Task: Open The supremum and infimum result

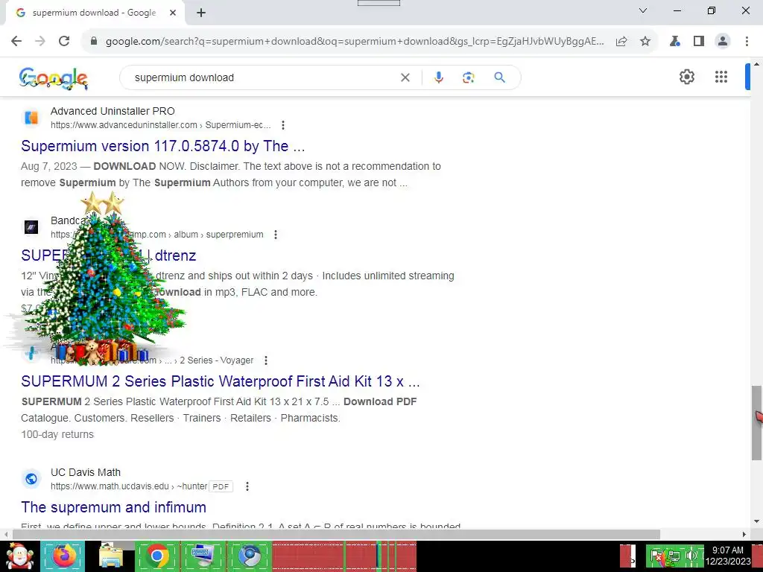Action: tap(113, 507)
